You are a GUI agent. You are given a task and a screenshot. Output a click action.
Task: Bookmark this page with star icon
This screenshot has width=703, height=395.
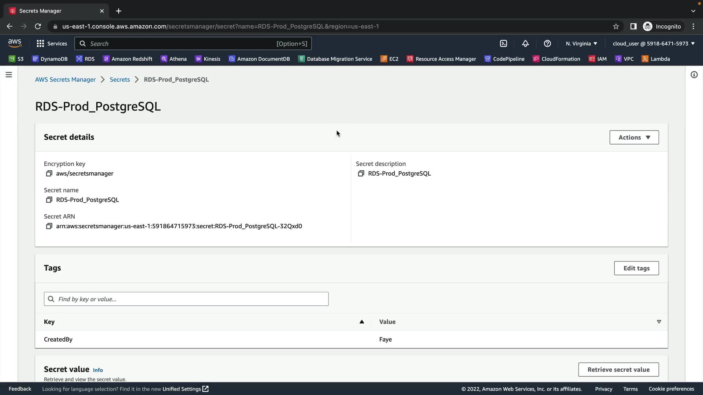[616, 26]
